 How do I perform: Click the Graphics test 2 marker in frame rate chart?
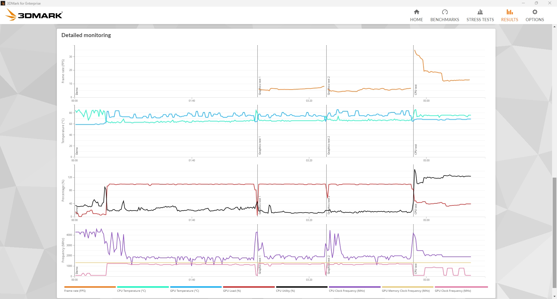[329, 86]
